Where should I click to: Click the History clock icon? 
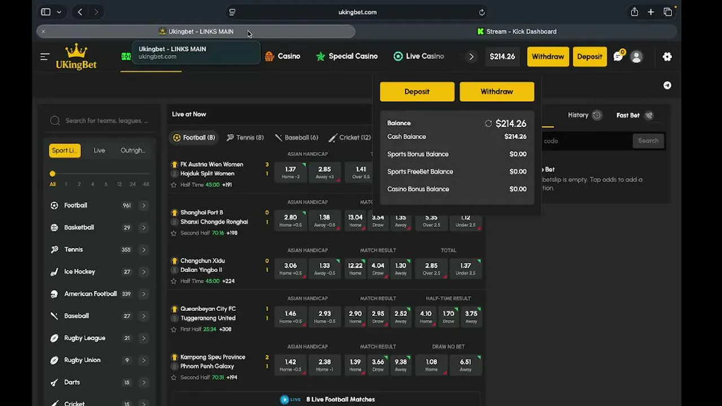(597, 115)
